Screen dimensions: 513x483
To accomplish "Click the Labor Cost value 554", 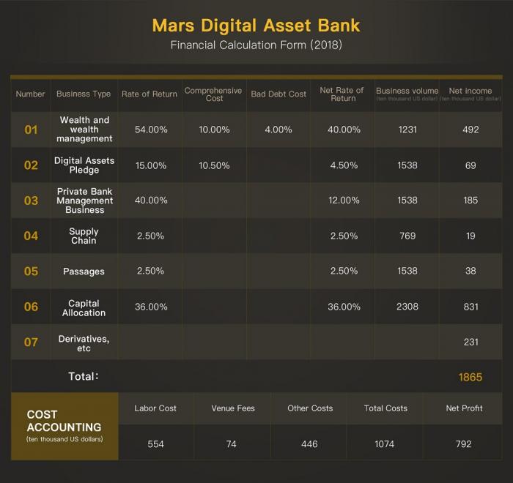I will click(155, 444).
